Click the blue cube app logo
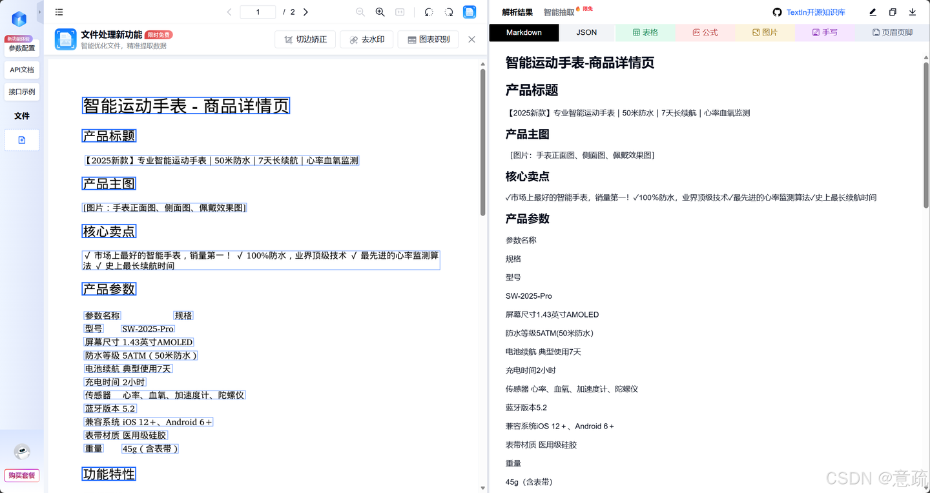930x493 pixels. [x=19, y=19]
